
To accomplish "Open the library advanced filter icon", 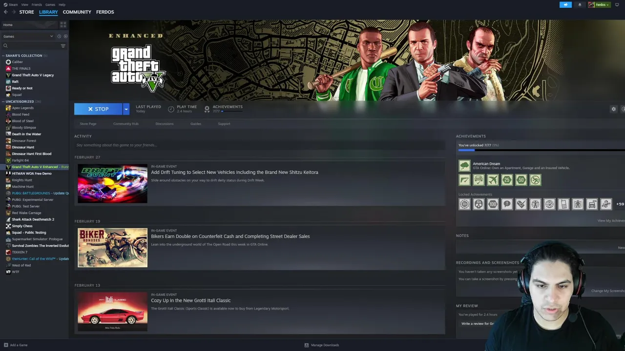I will [63, 46].
